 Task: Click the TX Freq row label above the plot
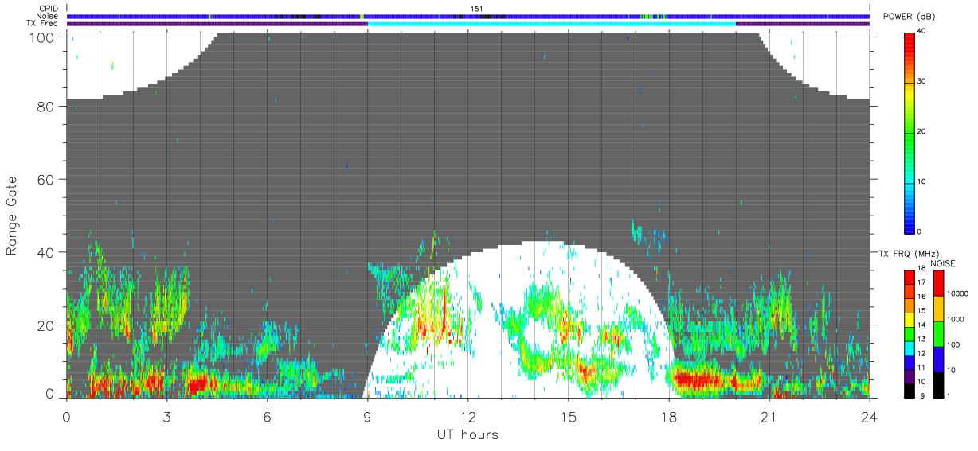point(42,24)
